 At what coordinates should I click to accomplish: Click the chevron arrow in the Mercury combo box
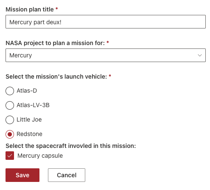[x=200, y=55]
